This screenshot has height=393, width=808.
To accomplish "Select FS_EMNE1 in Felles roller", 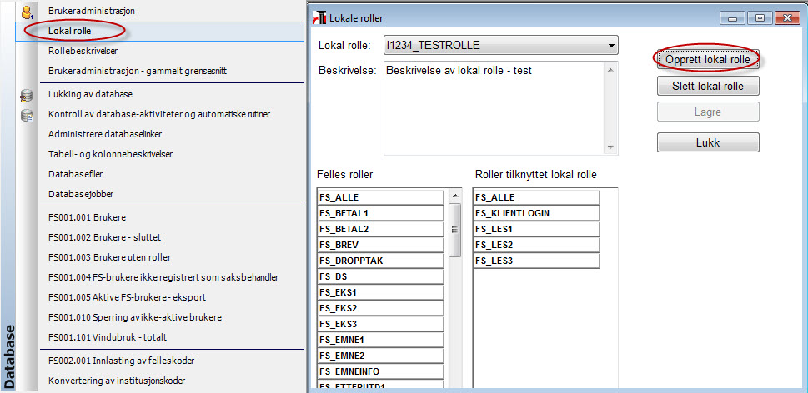I will (381, 340).
